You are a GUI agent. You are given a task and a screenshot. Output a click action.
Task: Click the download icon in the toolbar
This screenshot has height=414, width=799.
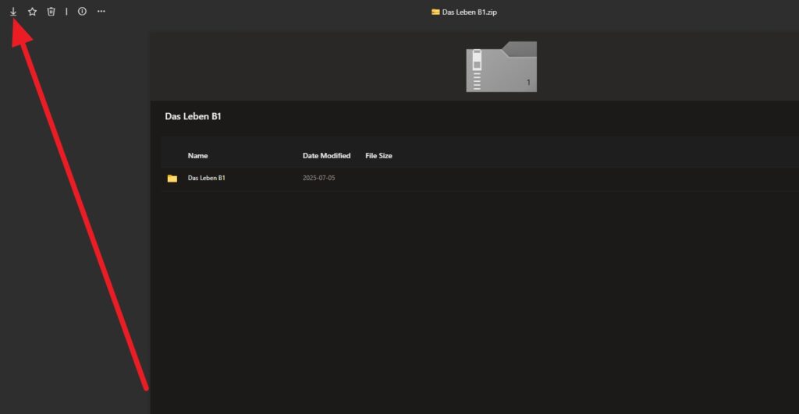pos(13,11)
